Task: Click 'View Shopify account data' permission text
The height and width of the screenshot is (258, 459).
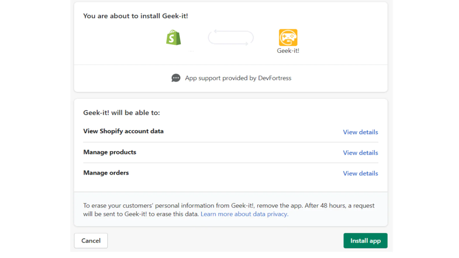Action: click(x=123, y=131)
